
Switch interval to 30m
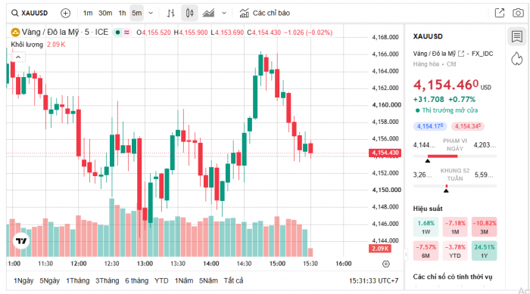(x=105, y=13)
